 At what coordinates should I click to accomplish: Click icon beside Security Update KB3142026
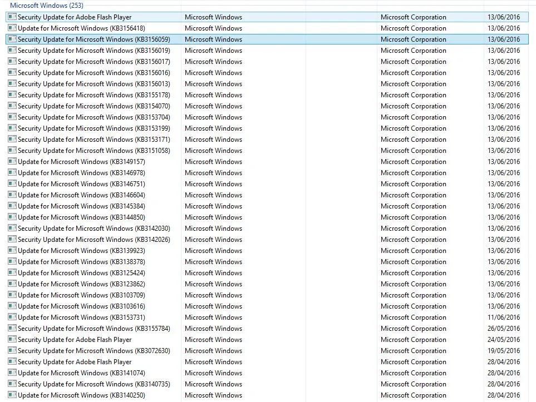pyautogui.click(x=12, y=239)
